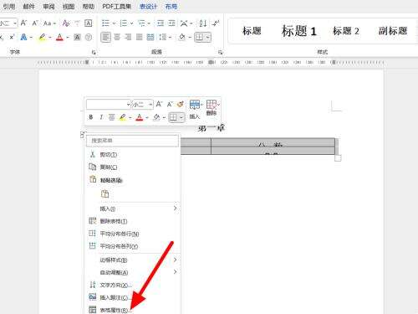Screen dimensions: 418x314
Task: Click the Line Spacing icon
Action: pyautogui.click(x=162, y=37)
